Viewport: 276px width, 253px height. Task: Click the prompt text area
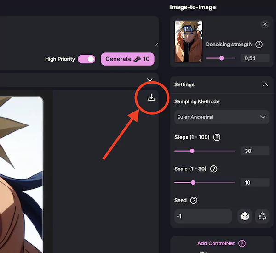[x=79, y=31]
